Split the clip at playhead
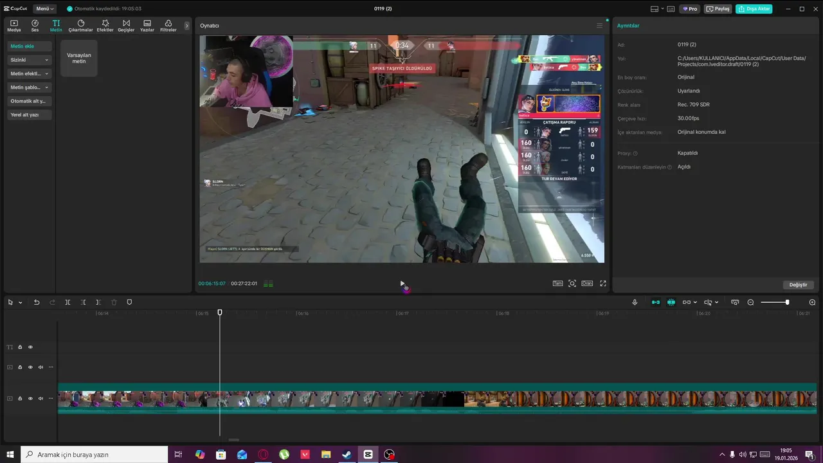Screen dimensions: 823x463 tap(68, 302)
